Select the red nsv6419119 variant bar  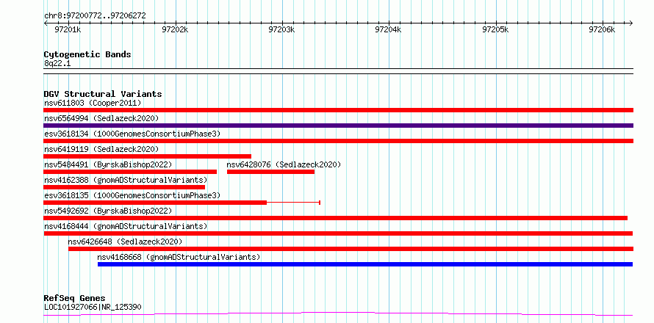tap(147, 156)
